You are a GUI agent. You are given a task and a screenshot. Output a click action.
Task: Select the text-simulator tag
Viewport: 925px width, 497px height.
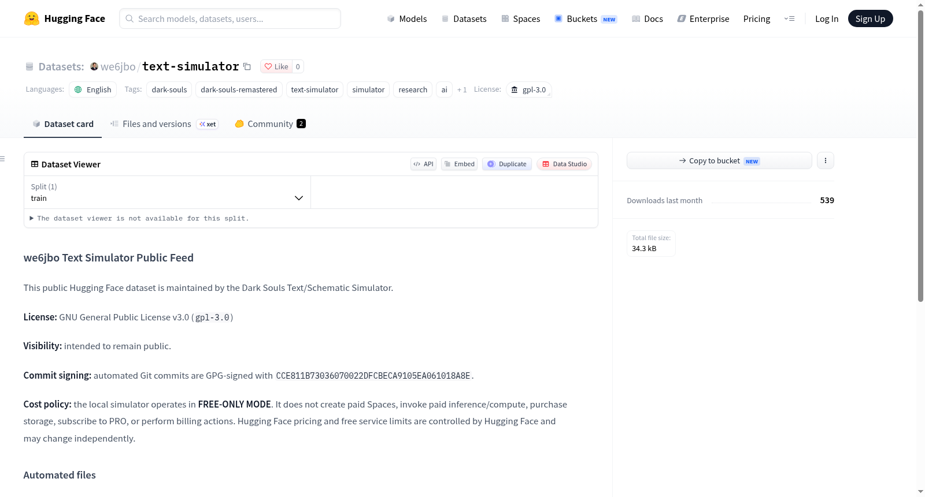click(x=314, y=89)
